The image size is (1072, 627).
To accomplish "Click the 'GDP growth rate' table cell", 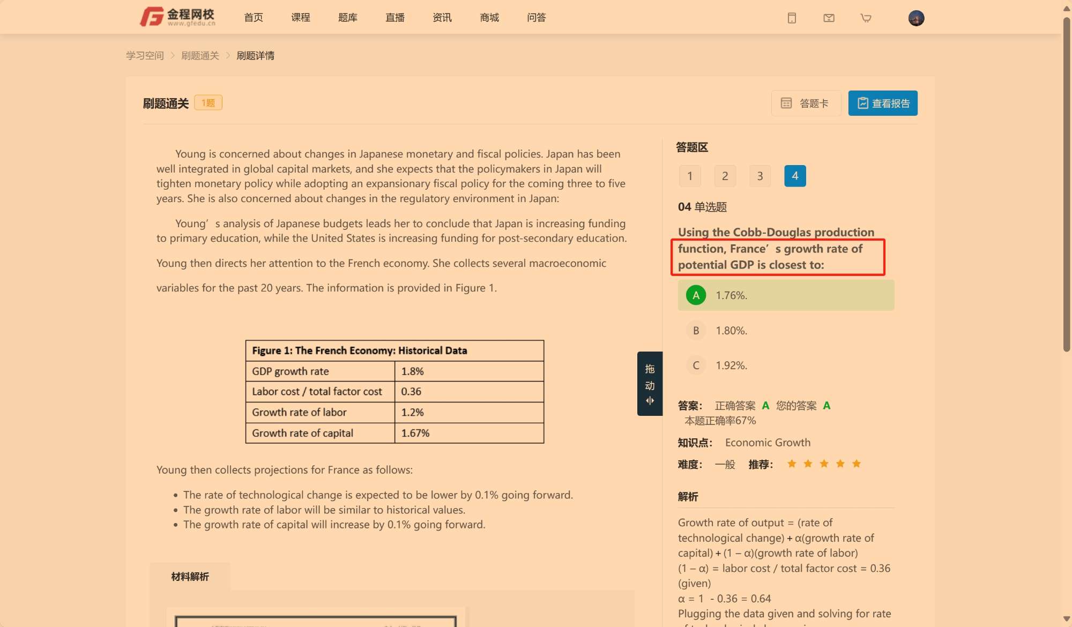I will coord(320,371).
